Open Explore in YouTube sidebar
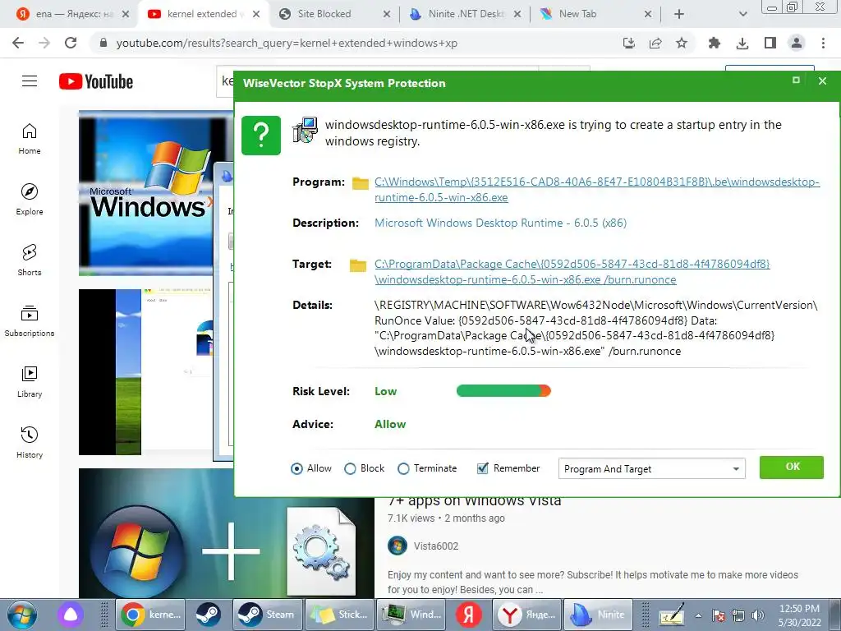The image size is (841, 631). click(30, 200)
